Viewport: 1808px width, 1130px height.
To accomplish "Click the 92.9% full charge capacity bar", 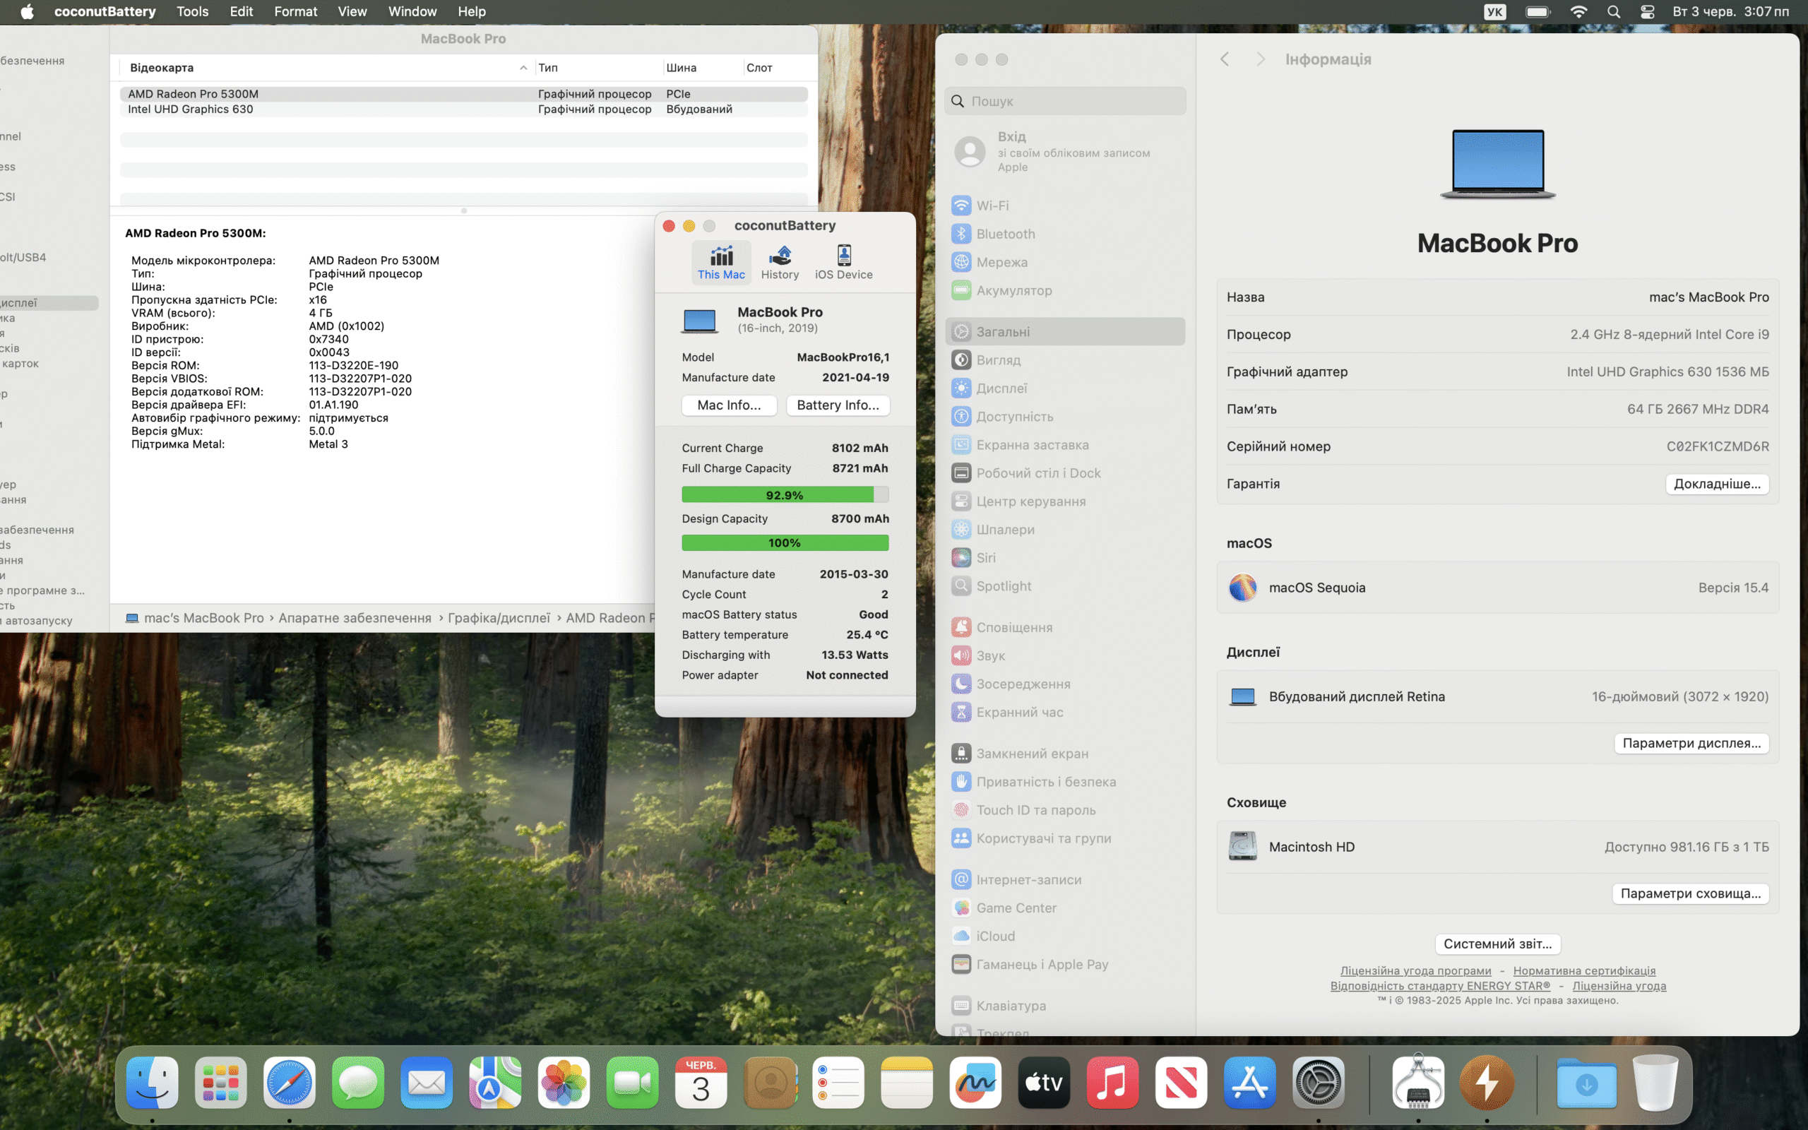I will tap(785, 495).
